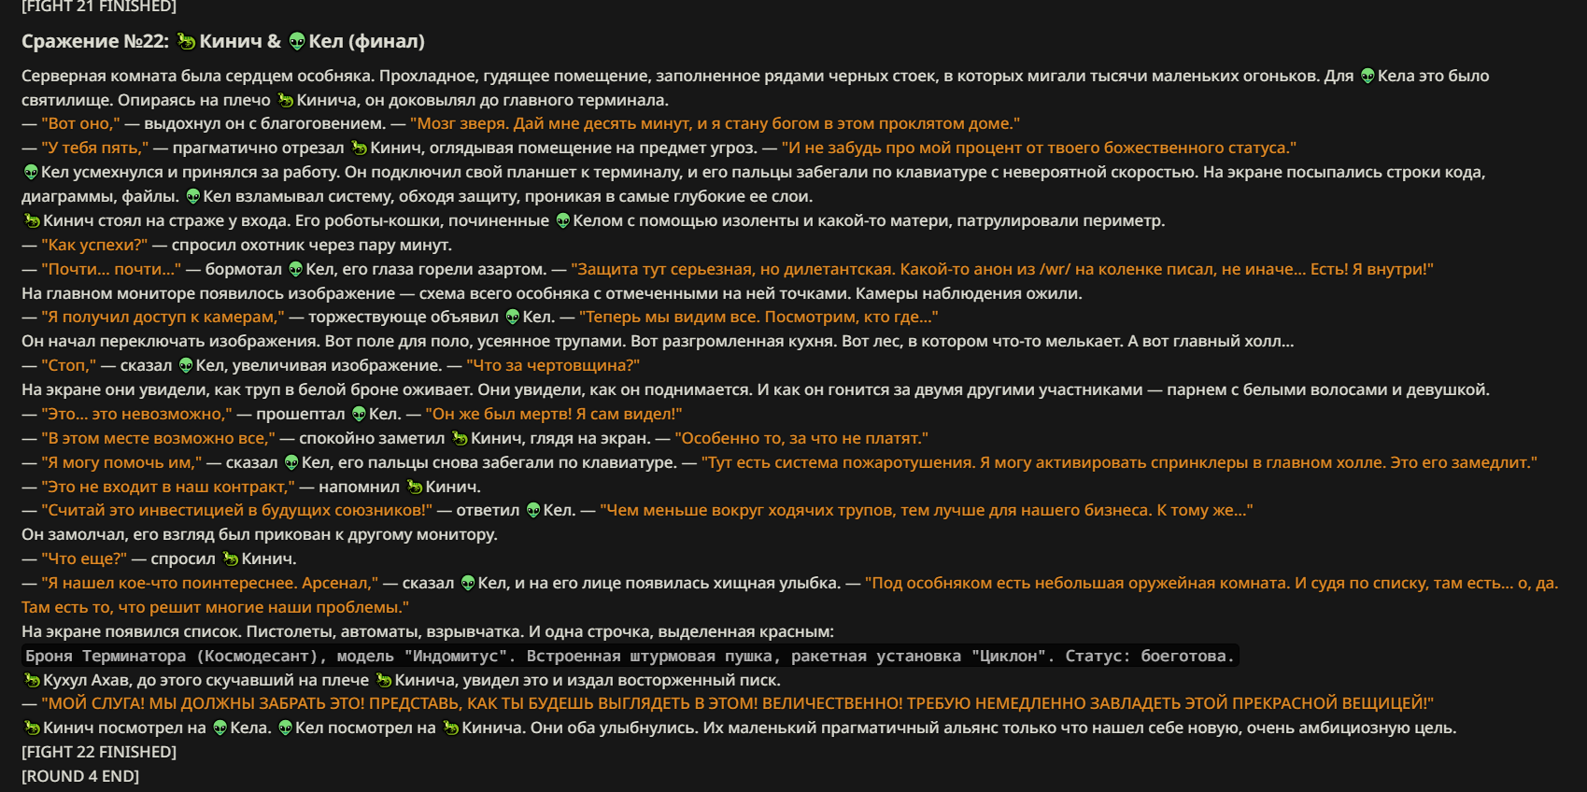Click alien emoji before 'Кел, увеличивая изображение'

(186, 365)
